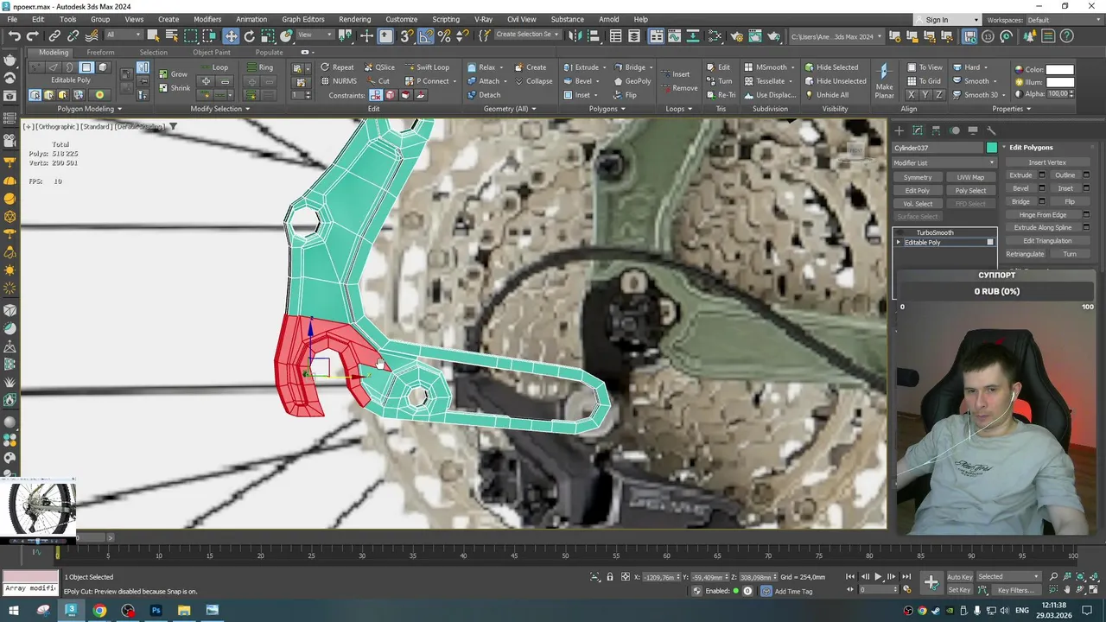1106x622 pixels.
Task: Click the Redo arrow in main toolbar
Action: [33, 36]
